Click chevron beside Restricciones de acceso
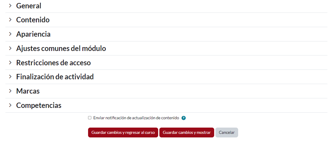334x141 pixels. [x=10, y=63]
